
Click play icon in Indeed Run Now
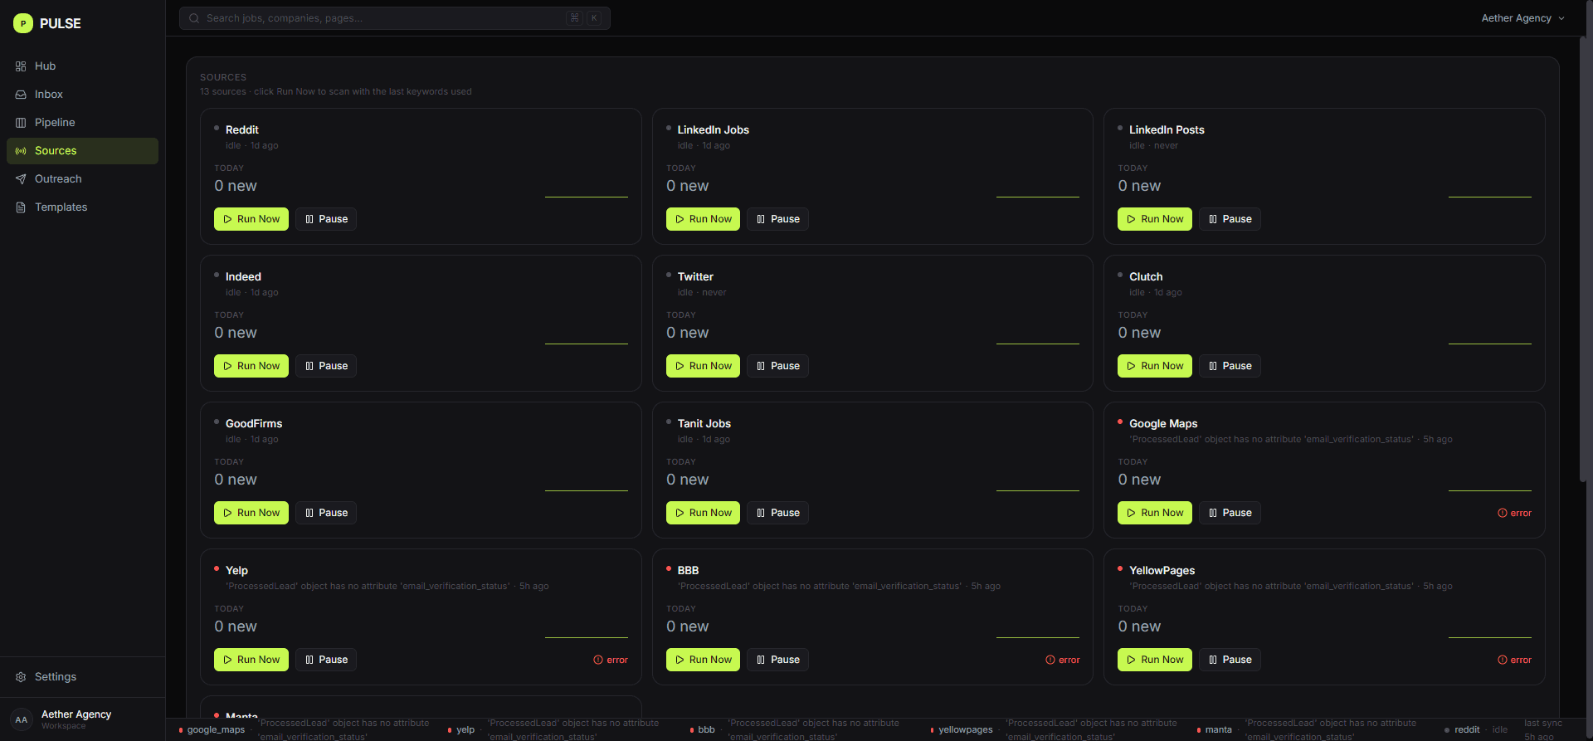(227, 366)
